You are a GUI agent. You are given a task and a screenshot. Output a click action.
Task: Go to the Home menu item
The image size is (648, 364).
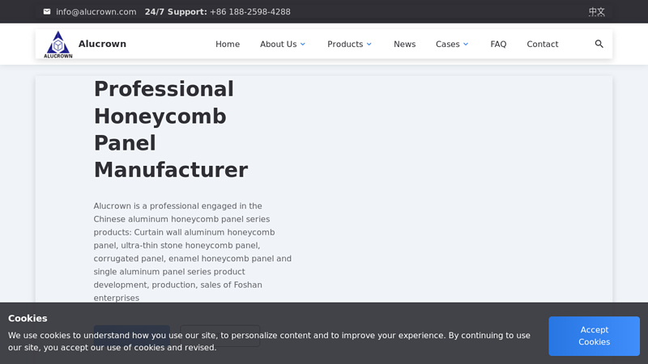pos(228,44)
